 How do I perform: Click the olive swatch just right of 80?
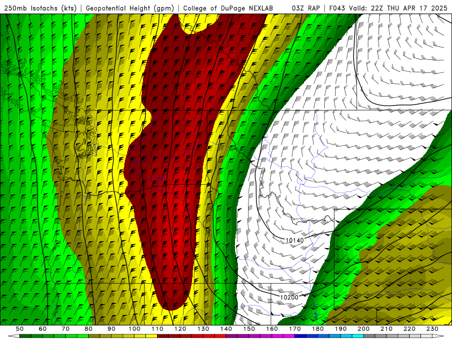94,336
